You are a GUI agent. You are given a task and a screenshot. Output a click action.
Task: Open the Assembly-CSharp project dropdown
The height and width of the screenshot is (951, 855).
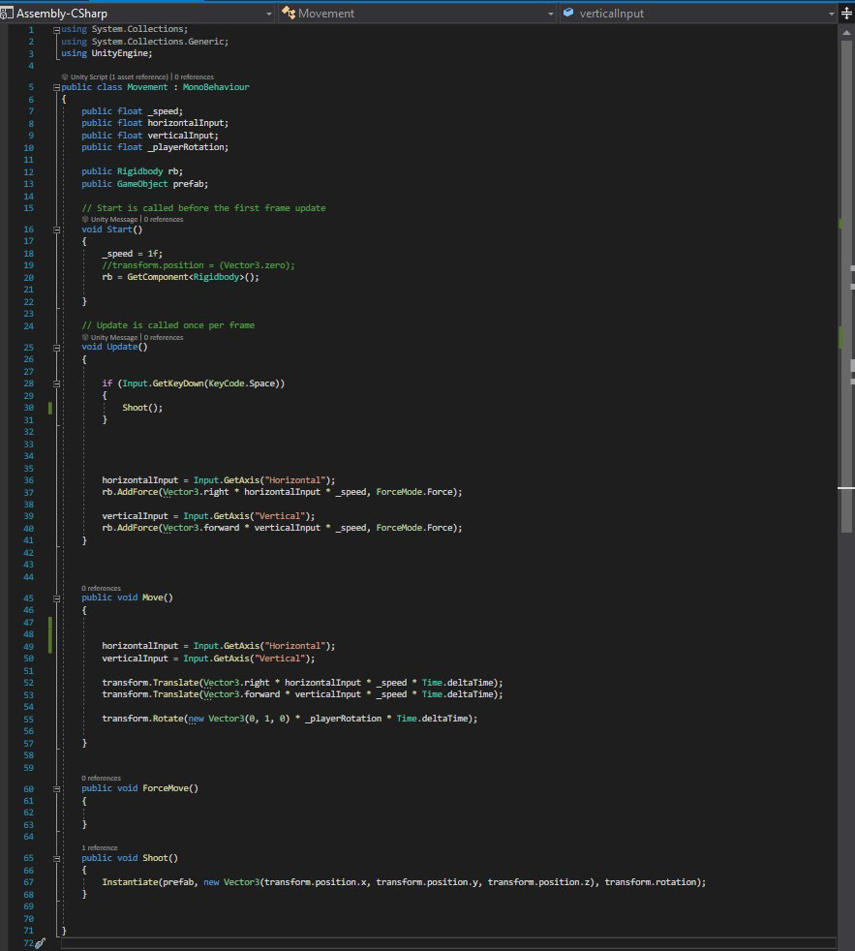click(x=137, y=14)
